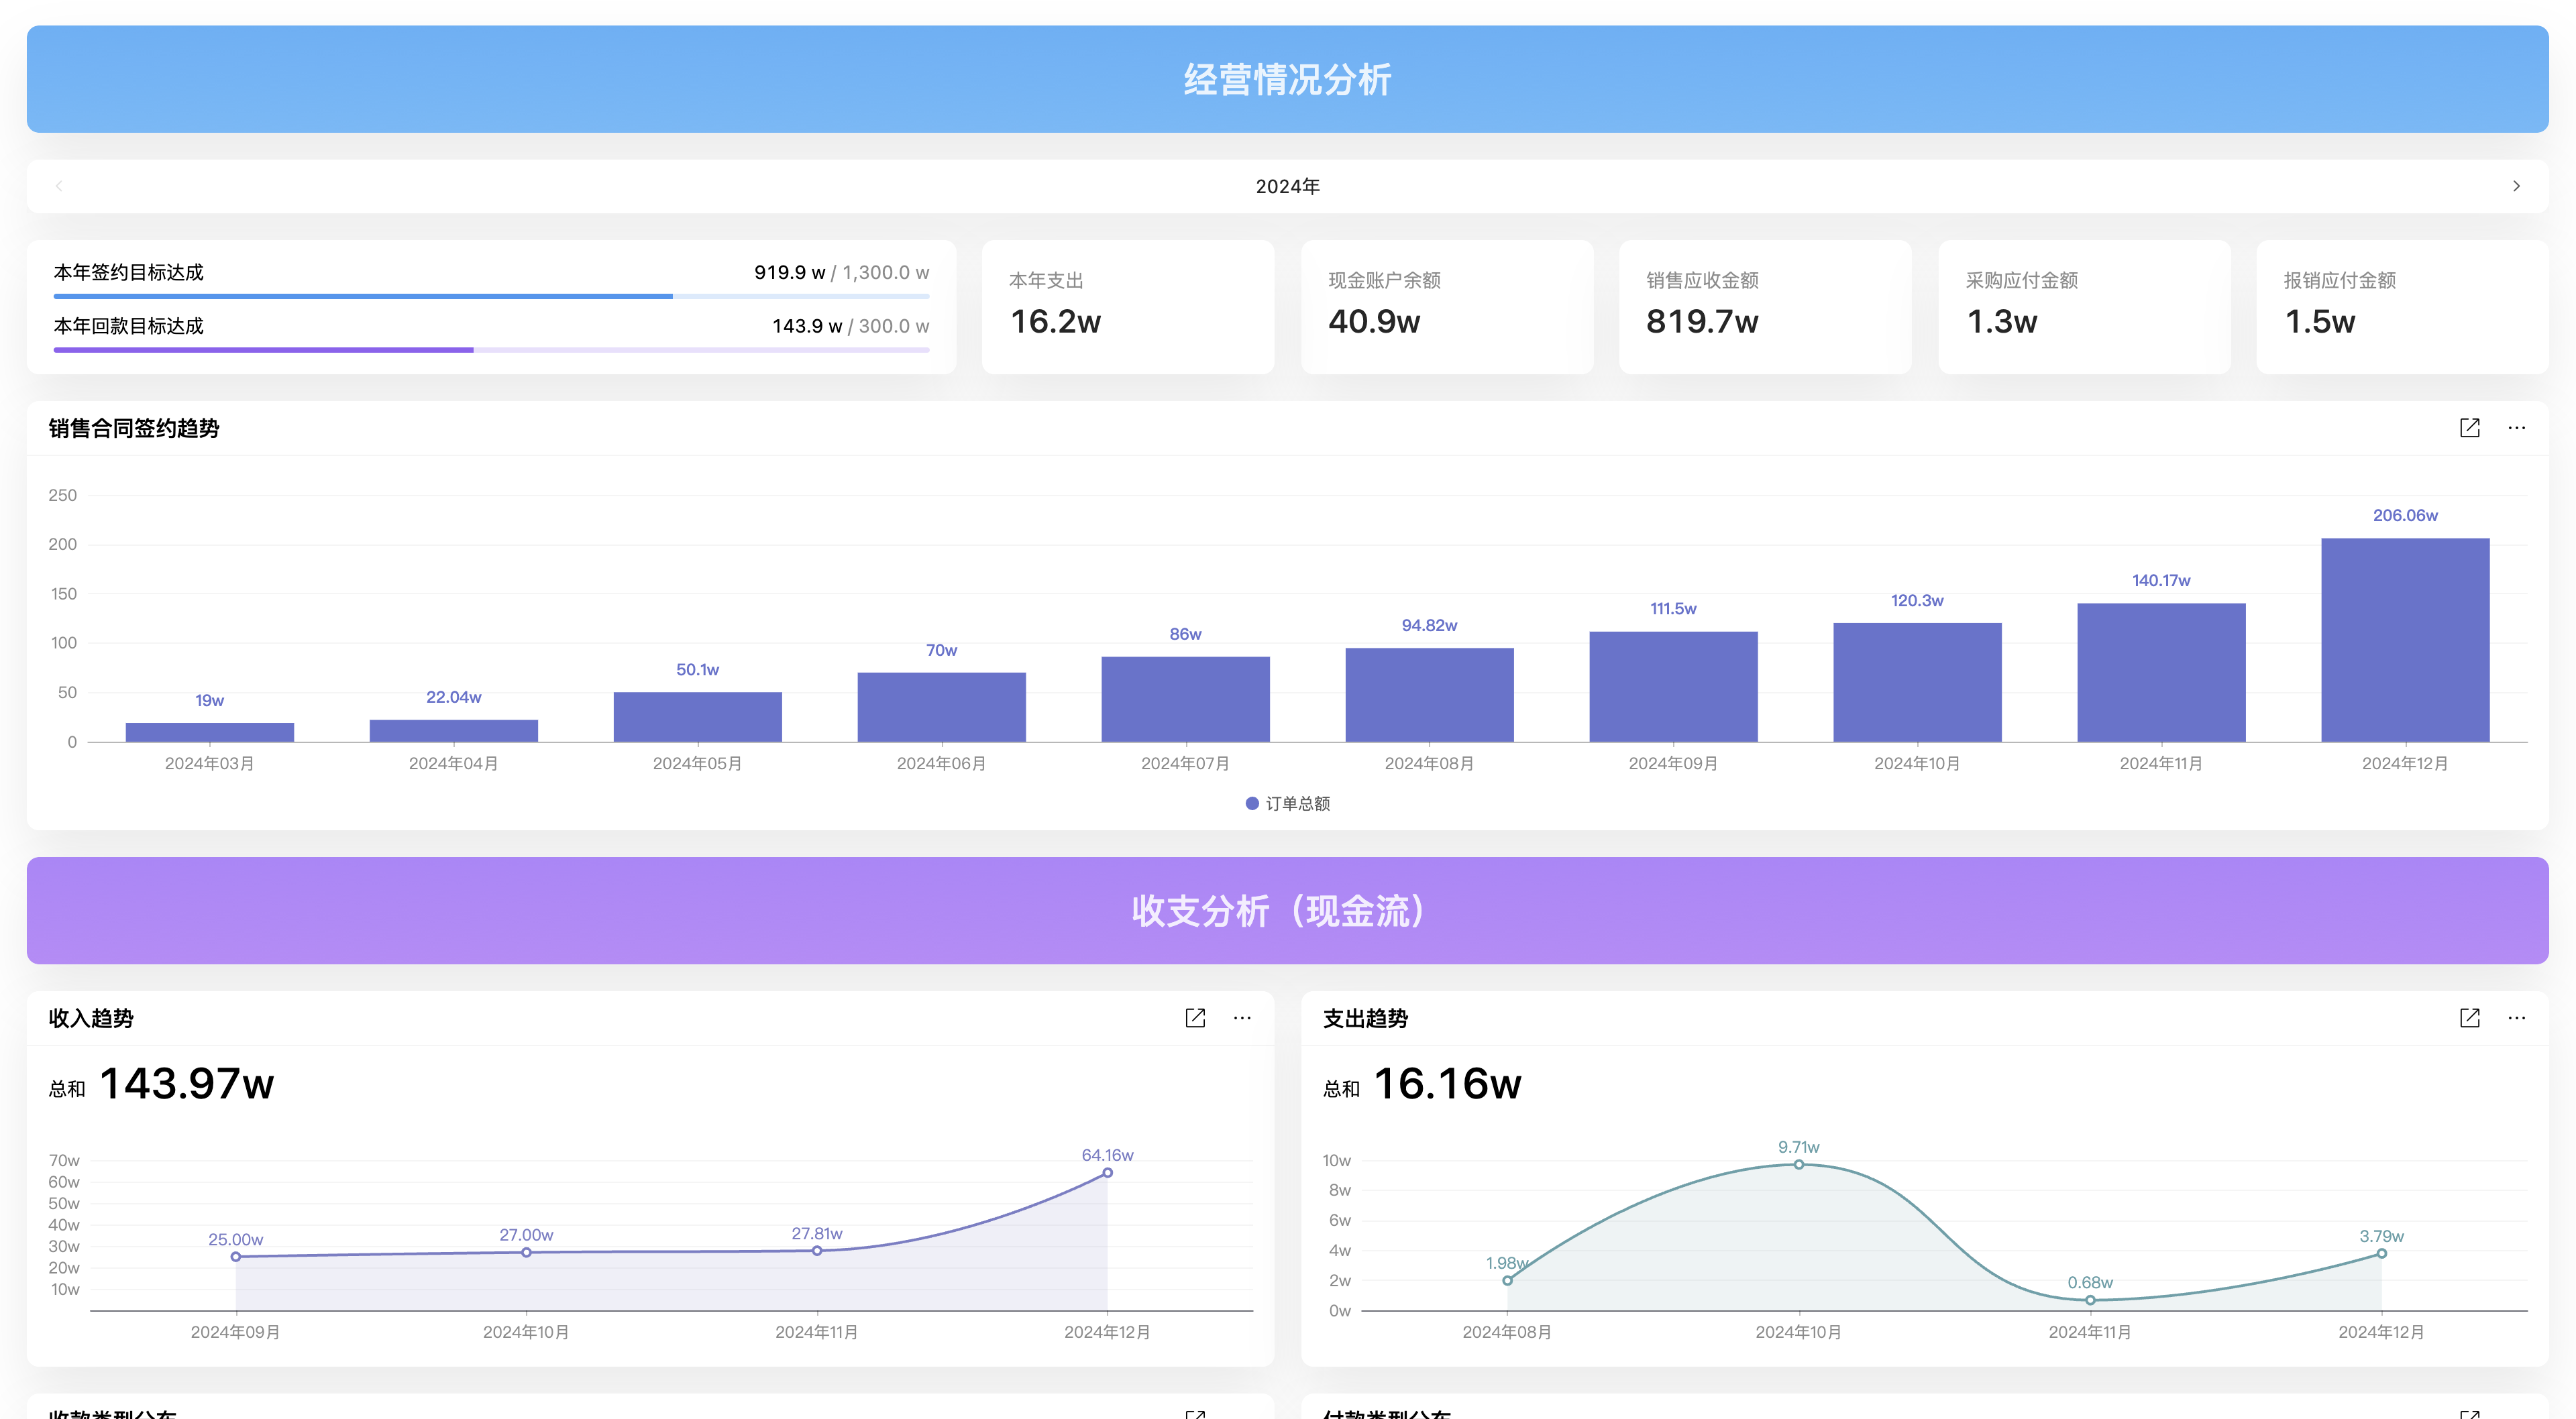This screenshot has height=1419, width=2576.
Task: Click the 2024年05月 bar showing 50.1w
Action: pyautogui.click(x=697, y=717)
